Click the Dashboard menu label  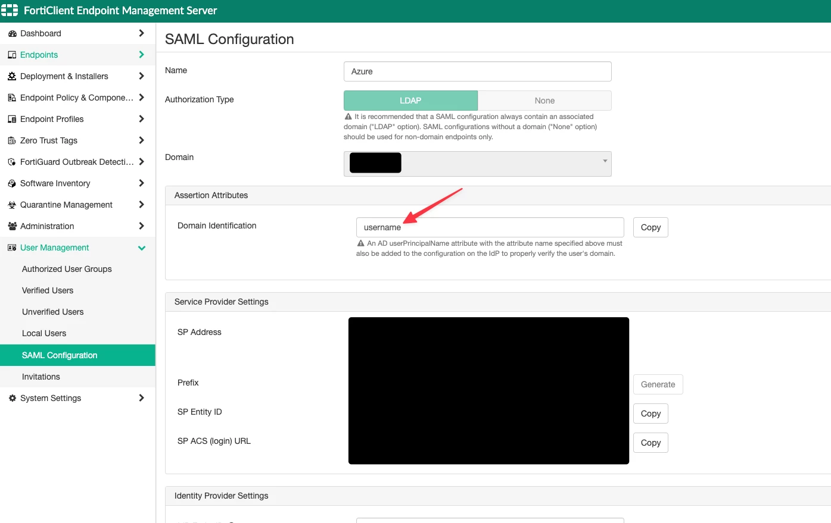coord(41,33)
